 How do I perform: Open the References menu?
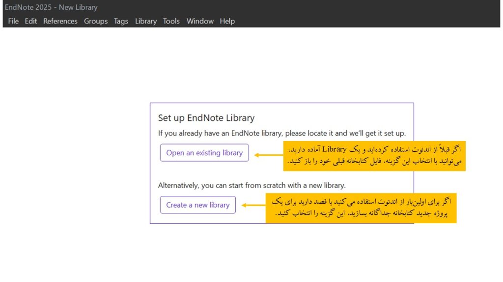(60, 21)
